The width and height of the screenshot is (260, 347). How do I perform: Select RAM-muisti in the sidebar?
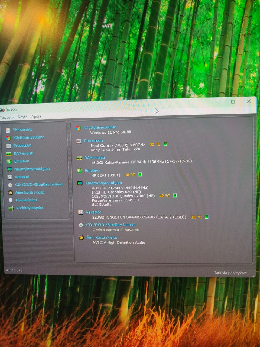point(24,153)
